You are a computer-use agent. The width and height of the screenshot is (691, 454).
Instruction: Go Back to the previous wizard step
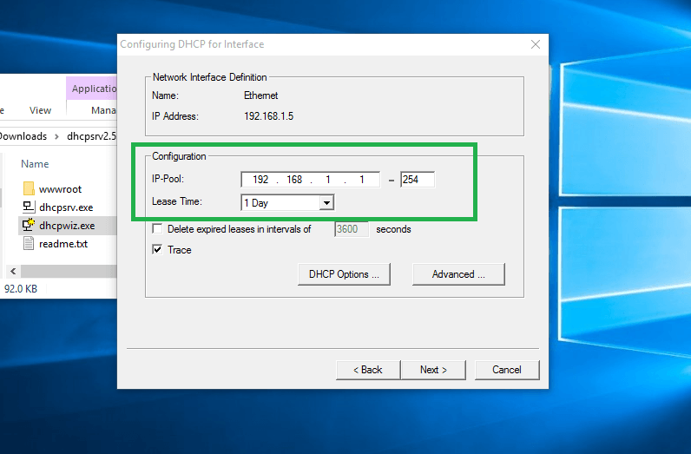tap(367, 370)
